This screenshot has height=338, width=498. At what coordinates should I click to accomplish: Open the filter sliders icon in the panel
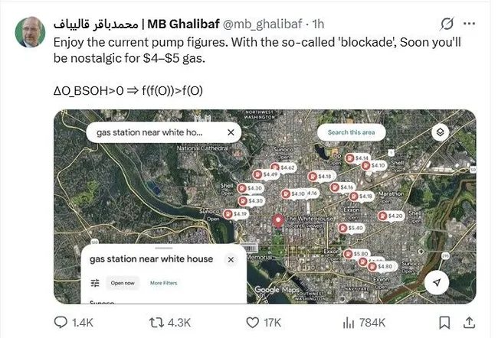pos(95,283)
